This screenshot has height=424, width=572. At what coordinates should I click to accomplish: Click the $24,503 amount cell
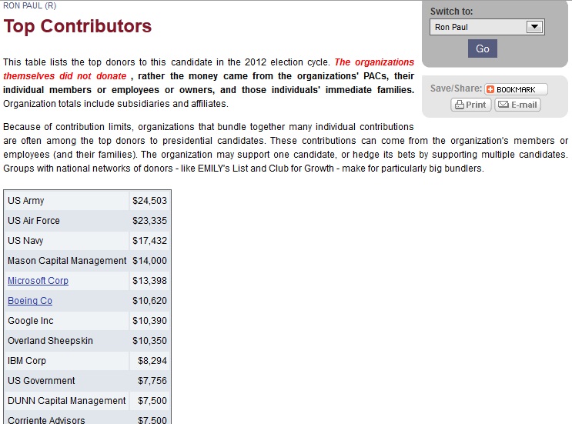coord(149,201)
